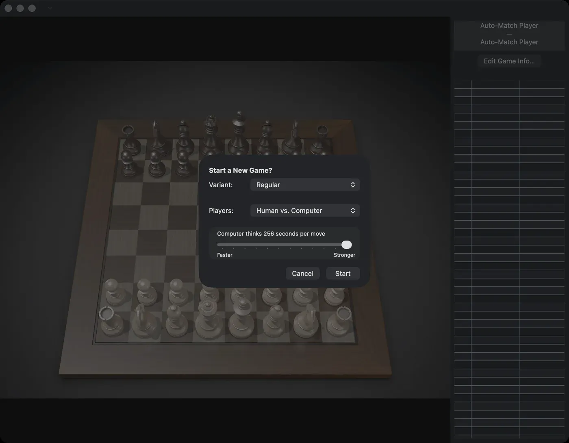Click the 'Faster' slider end label
The image size is (569, 443).
click(225, 255)
